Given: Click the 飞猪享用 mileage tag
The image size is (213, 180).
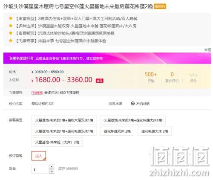Looking at the screenshot, I should (37, 93).
